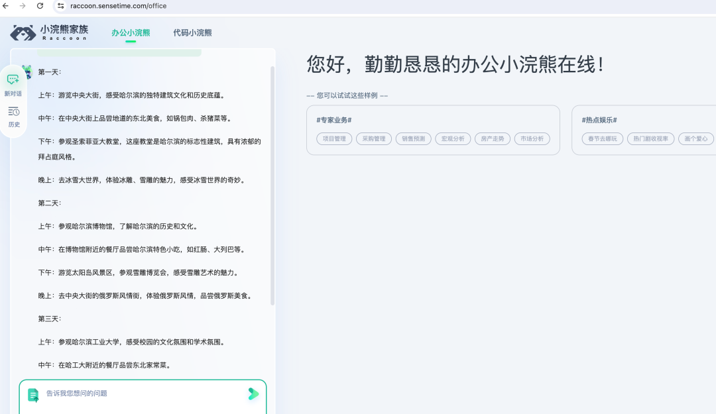Click the 小浣熊家族 Raccoon logo
Screen dimensions: 716x414
click(x=49, y=32)
